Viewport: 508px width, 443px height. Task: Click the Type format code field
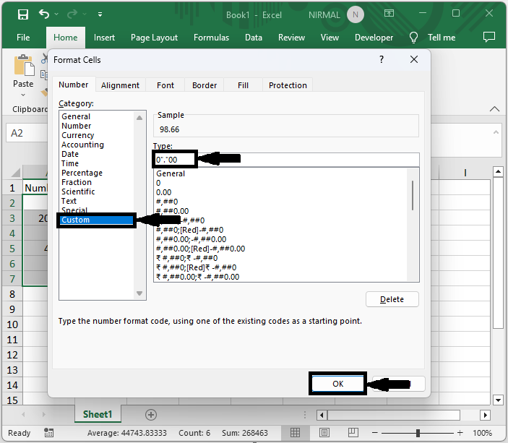click(x=286, y=160)
